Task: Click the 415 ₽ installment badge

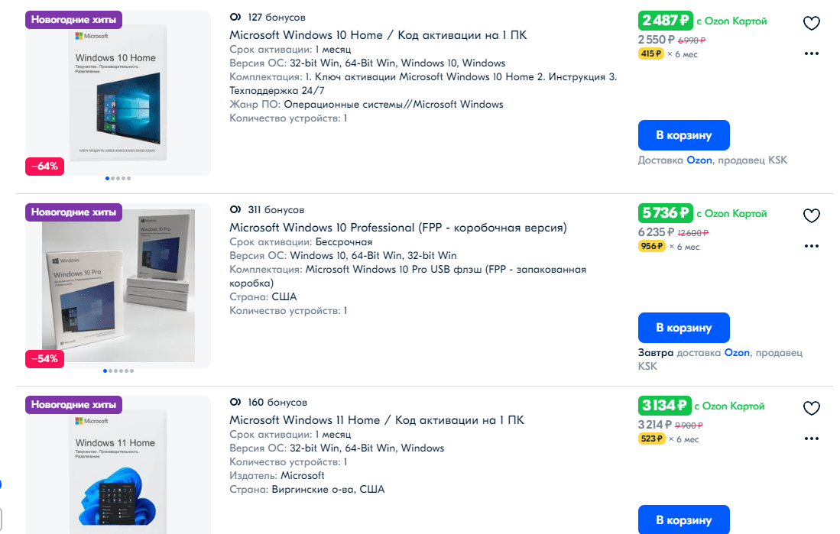Action: pos(651,53)
